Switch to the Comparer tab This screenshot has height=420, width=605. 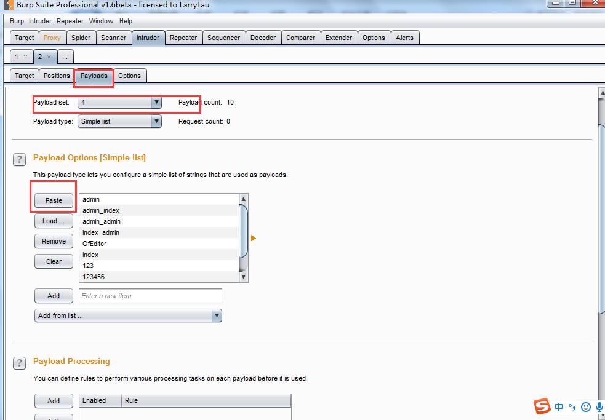coord(300,38)
